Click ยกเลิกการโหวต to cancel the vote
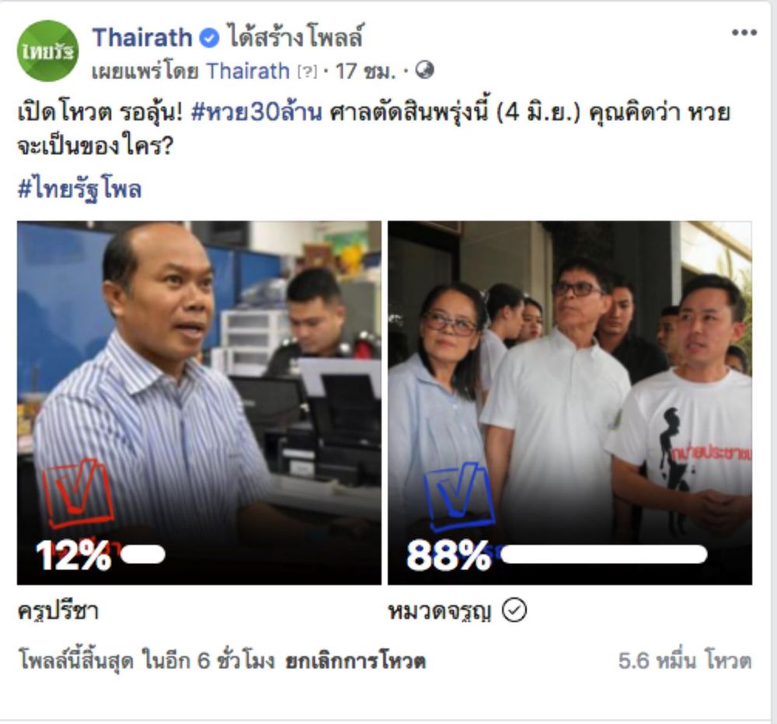The height and width of the screenshot is (724, 777). coord(355,661)
